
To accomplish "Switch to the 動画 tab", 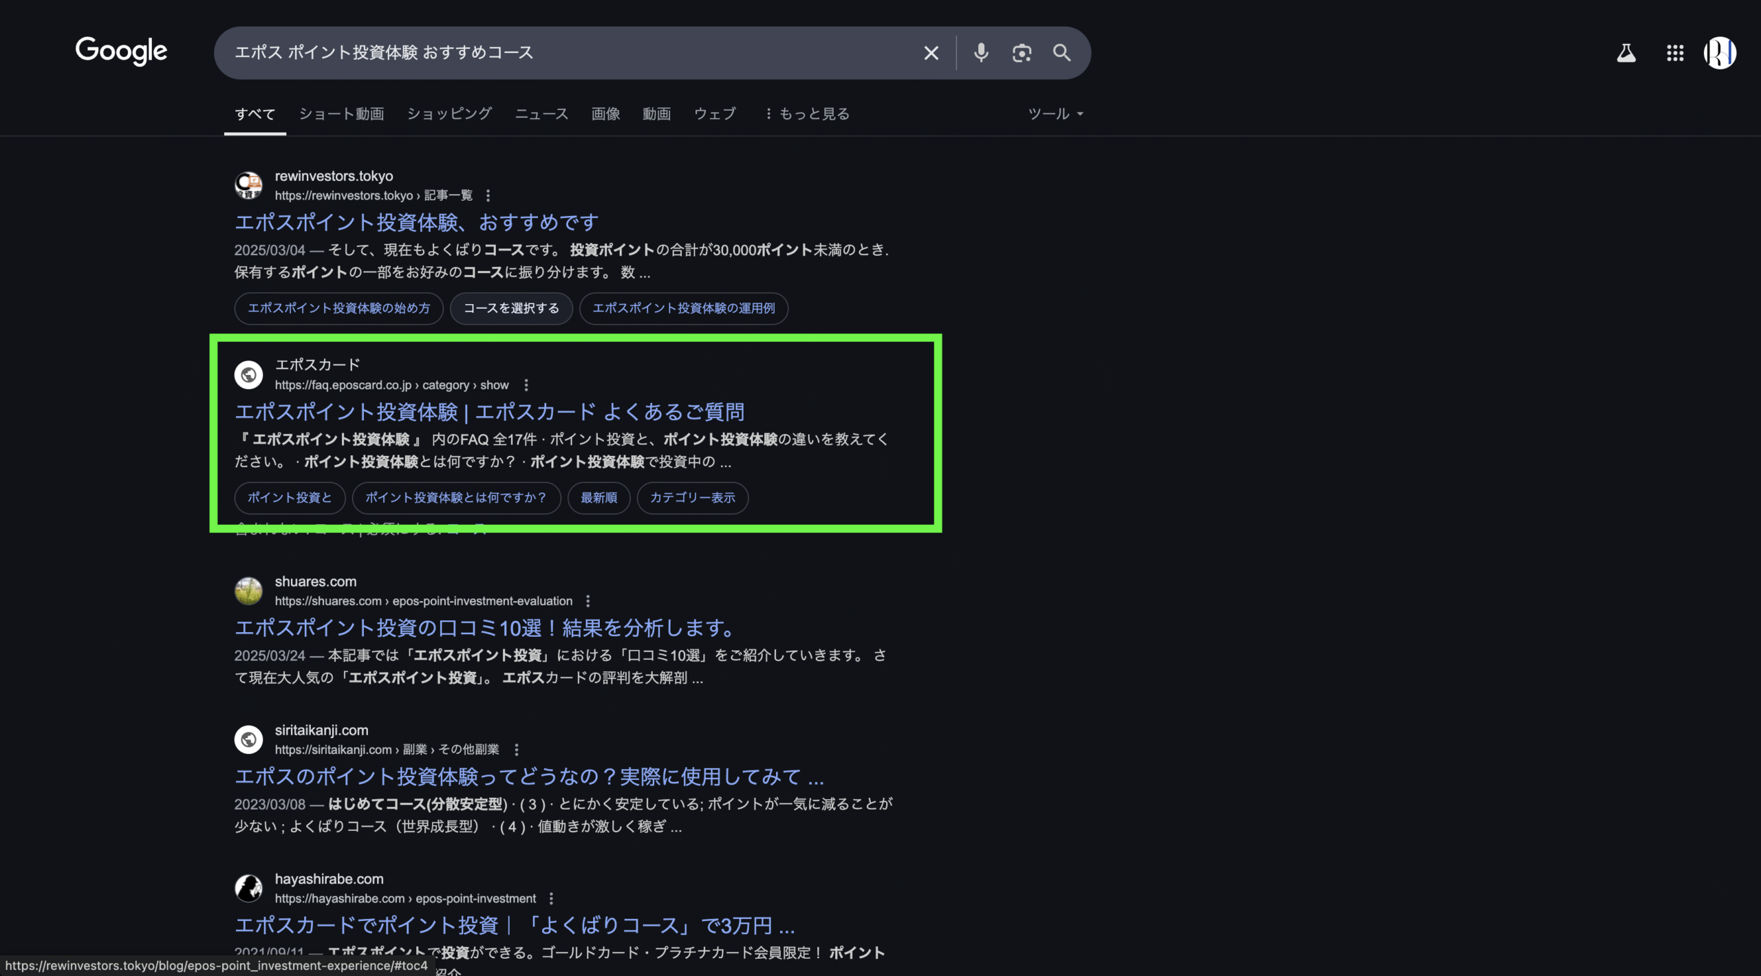I will click(656, 114).
